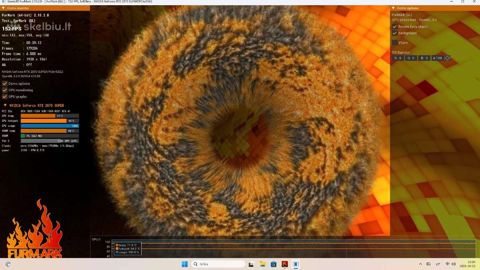
Task: Click the VRAM 7% usage bar
Action: [50, 136]
